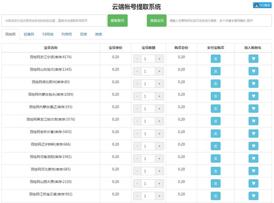
Task: Pay with Alipay for 库存:686 row
Action: point(216,146)
